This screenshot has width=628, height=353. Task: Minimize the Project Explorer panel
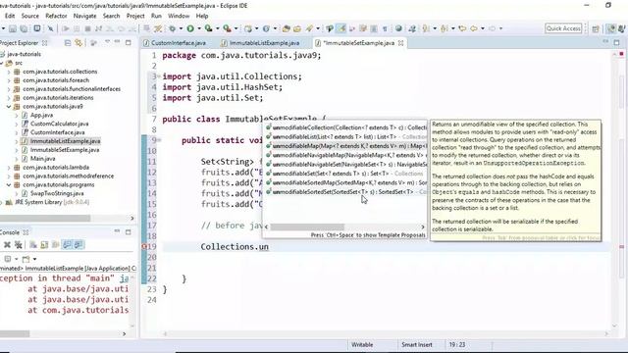coord(117,41)
